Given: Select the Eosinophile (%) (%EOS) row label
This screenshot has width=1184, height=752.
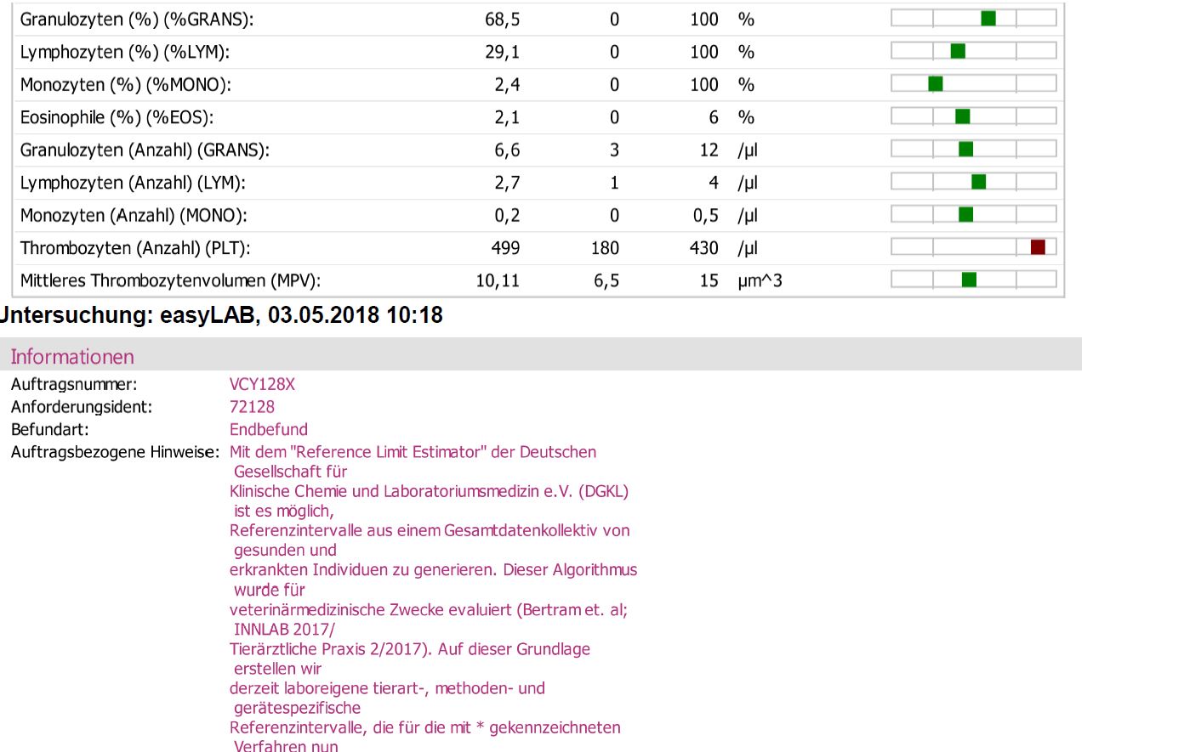Looking at the screenshot, I should click(117, 118).
